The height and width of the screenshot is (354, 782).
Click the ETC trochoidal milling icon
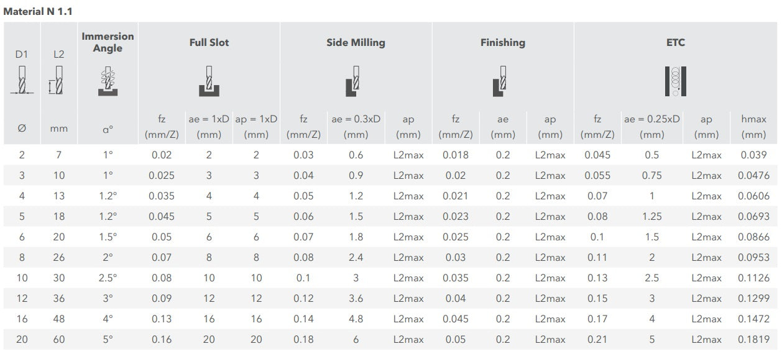pyautogui.click(x=675, y=81)
